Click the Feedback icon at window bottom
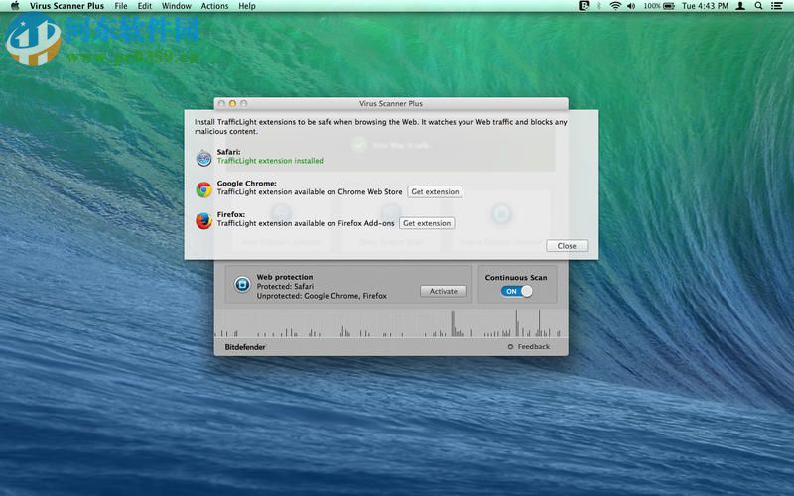 pos(510,346)
